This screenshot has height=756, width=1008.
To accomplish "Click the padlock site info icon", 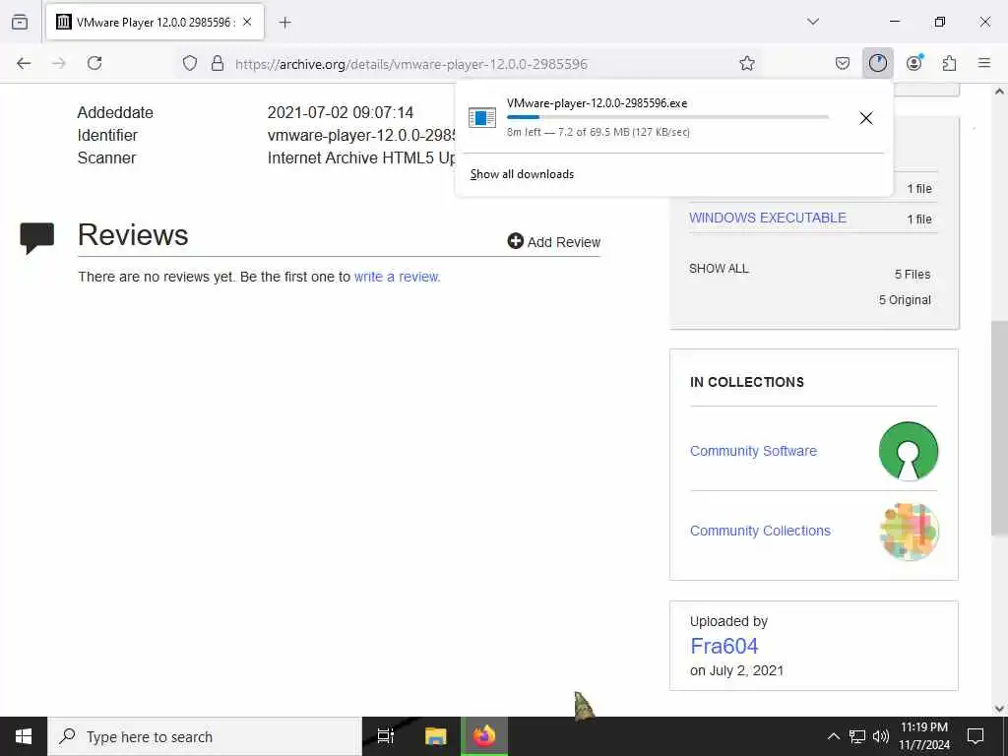I will tap(218, 63).
